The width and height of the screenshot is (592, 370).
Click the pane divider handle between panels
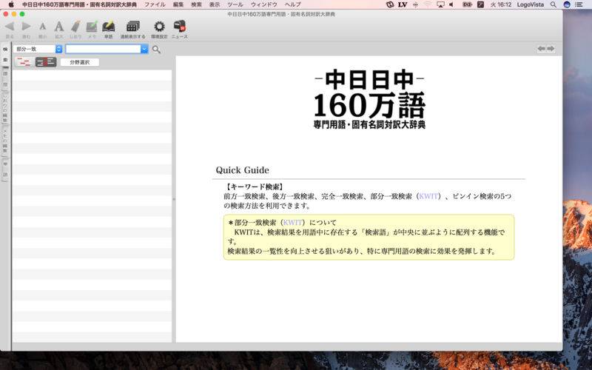point(174,199)
